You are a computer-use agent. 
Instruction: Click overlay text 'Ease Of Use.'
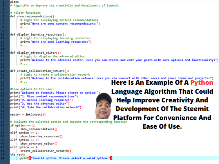[162, 126]
